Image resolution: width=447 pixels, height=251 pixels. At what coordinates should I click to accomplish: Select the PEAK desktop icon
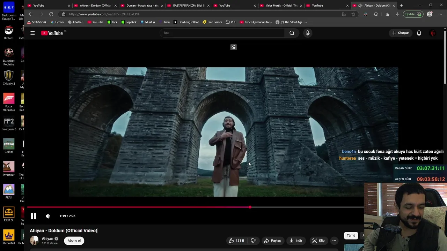tap(9, 192)
